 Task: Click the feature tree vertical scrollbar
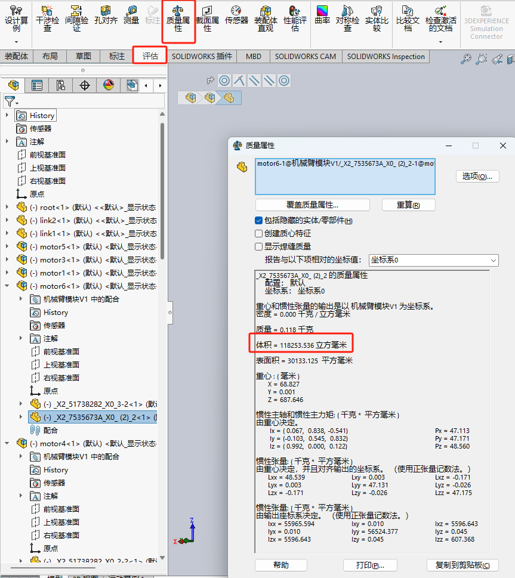[162, 191]
